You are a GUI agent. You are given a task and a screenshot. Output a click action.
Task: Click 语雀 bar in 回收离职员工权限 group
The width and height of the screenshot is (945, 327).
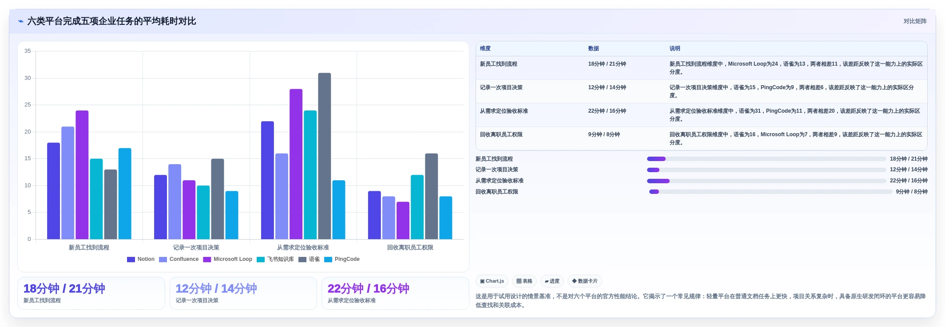[x=431, y=197]
